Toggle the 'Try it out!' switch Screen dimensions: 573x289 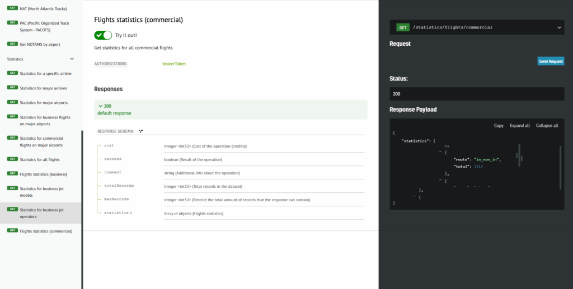(103, 35)
